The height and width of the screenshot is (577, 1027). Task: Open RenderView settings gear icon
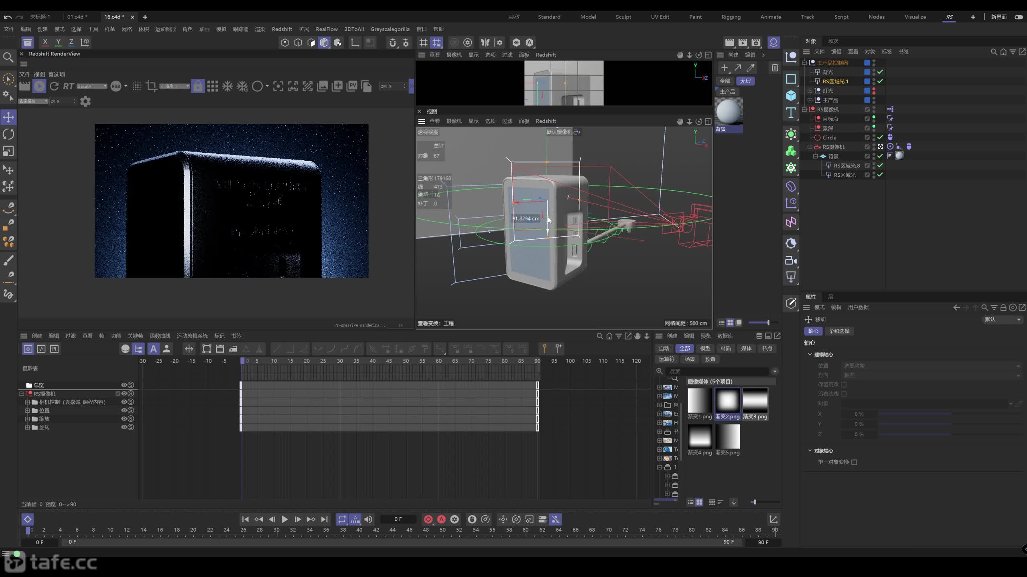85,101
